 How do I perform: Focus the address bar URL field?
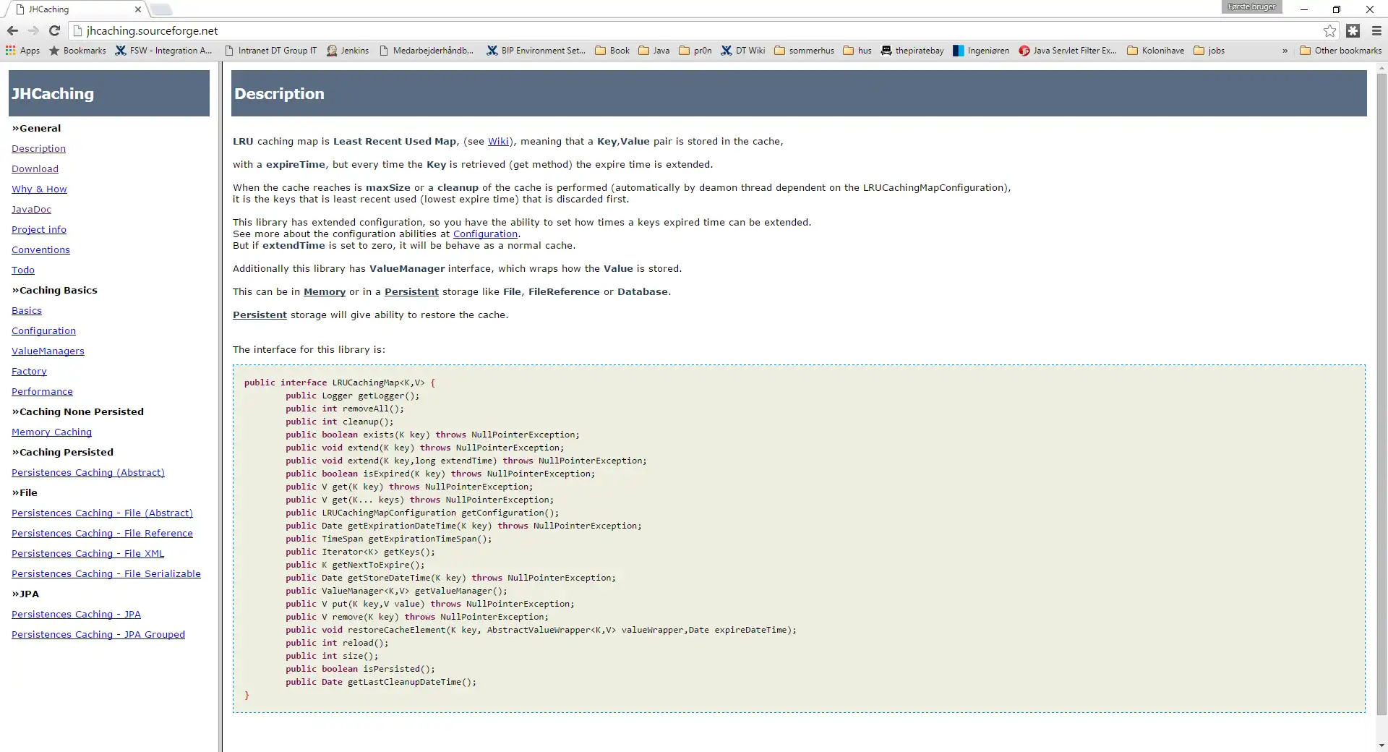[694, 30]
